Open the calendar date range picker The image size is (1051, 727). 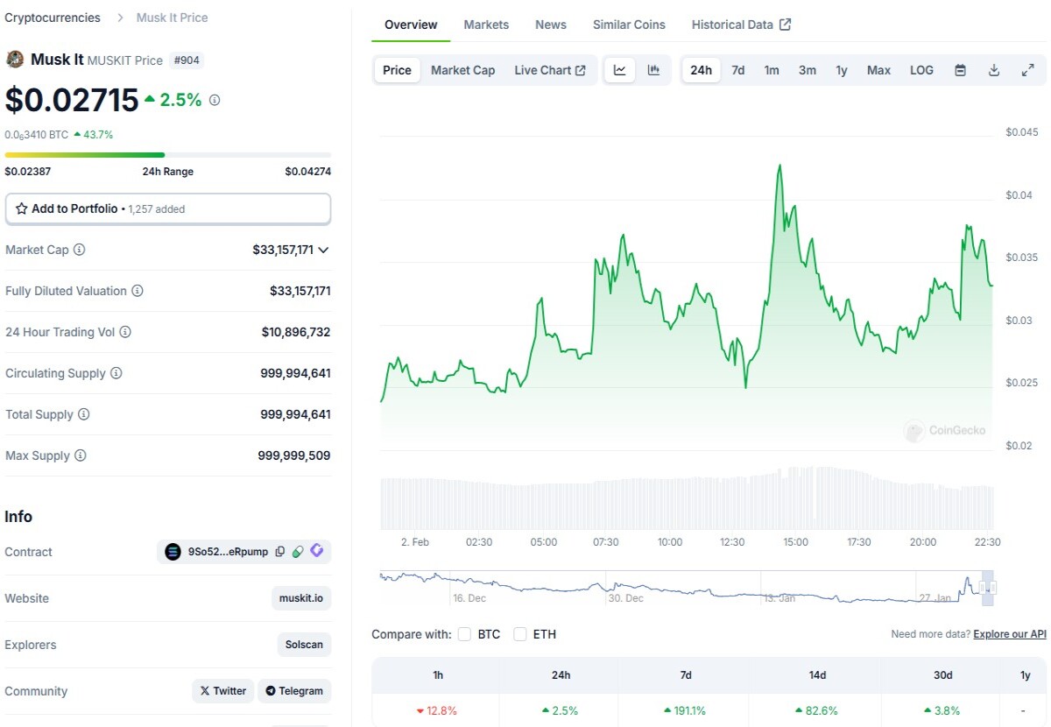point(960,70)
